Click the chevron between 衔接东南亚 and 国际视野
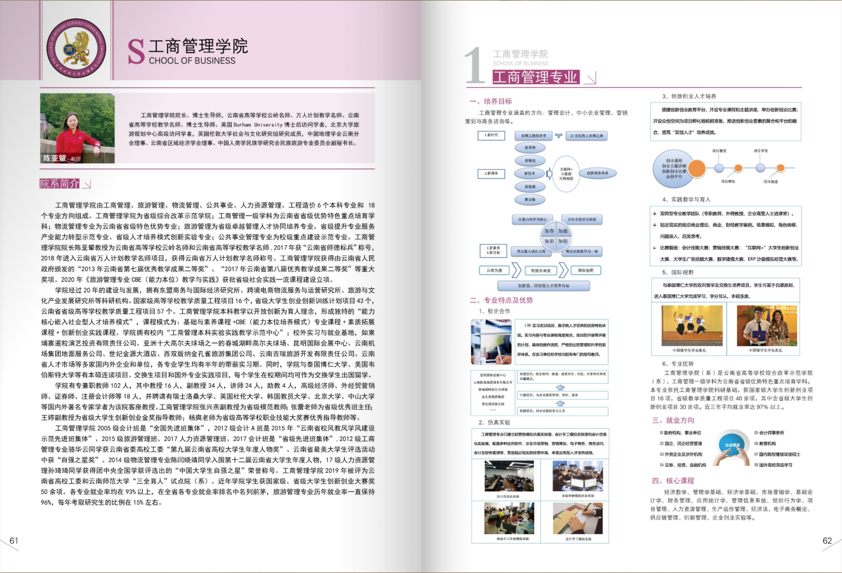842x573 pixels. click(x=564, y=270)
